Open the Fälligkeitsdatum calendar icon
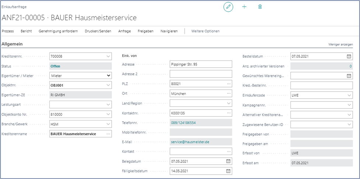This screenshot has width=360, height=179. 228,171
